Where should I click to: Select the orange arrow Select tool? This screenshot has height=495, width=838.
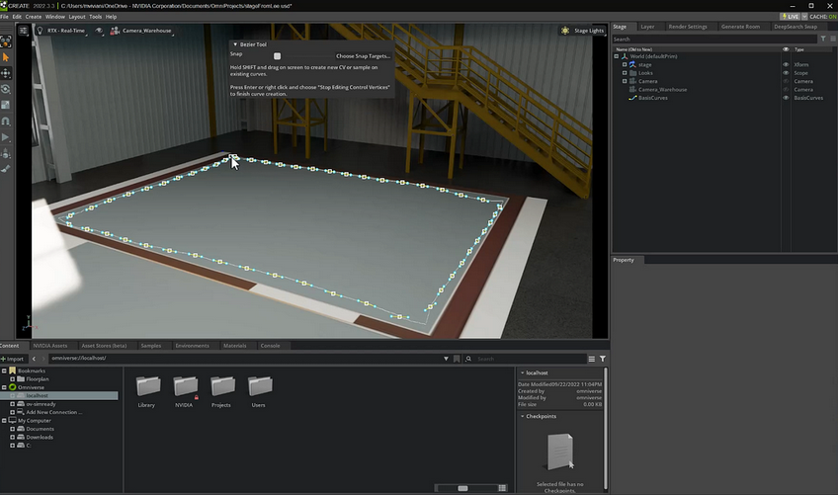click(x=6, y=57)
